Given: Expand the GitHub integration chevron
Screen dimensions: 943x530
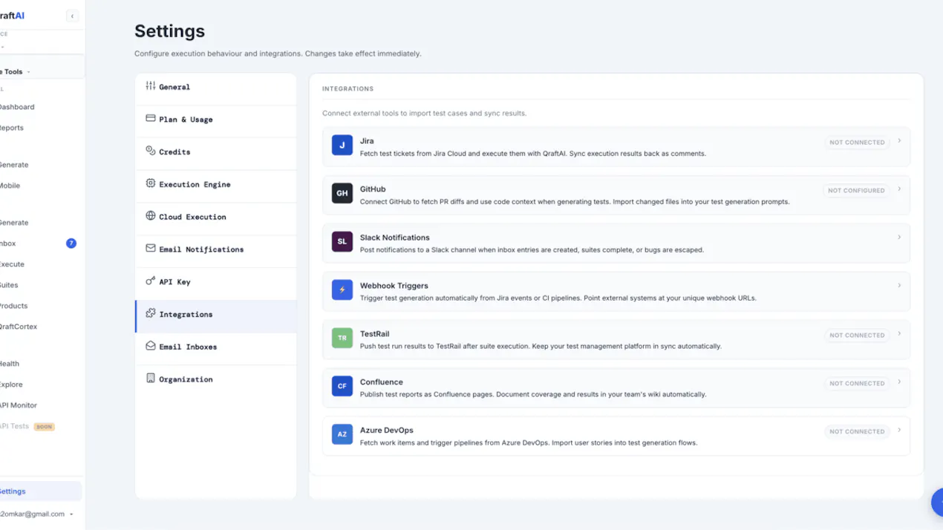Looking at the screenshot, I should point(899,189).
